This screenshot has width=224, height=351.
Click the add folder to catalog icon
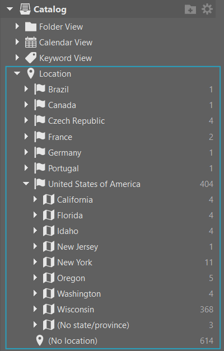pyautogui.click(x=190, y=10)
